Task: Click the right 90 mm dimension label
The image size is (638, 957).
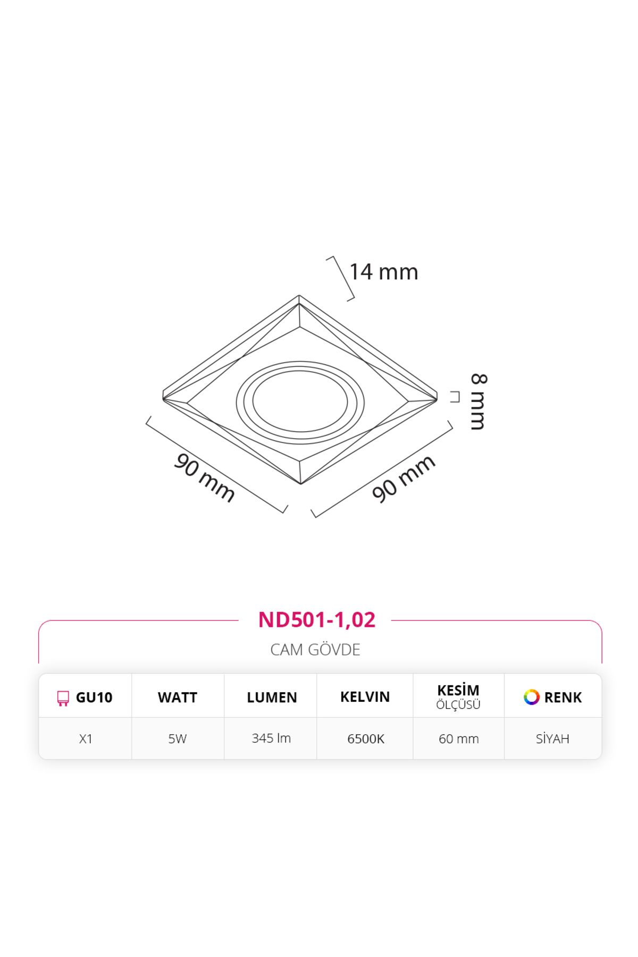Action: (x=404, y=478)
